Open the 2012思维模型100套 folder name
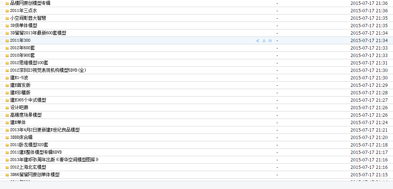The width and height of the screenshot is (393, 189). (29, 63)
